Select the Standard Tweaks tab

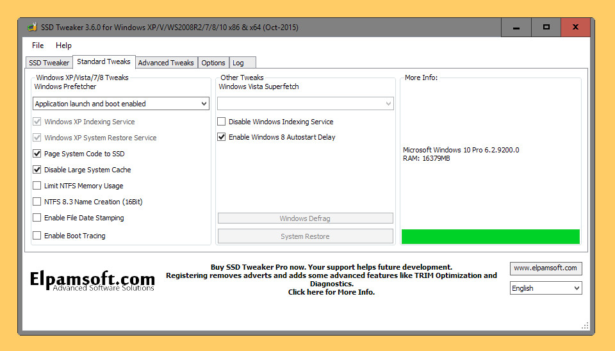[104, 61]
